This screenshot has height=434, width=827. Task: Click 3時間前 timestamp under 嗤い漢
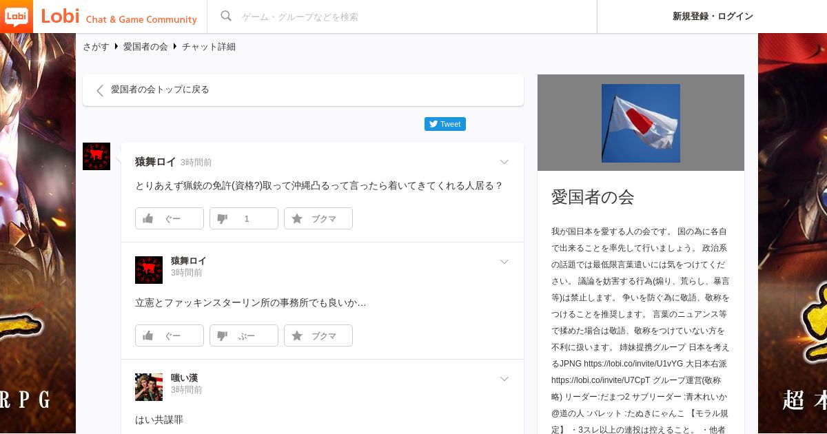coord(187,390)
